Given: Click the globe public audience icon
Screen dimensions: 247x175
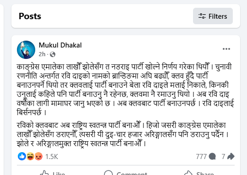Looking at the screenshot, I should (53, 54).
